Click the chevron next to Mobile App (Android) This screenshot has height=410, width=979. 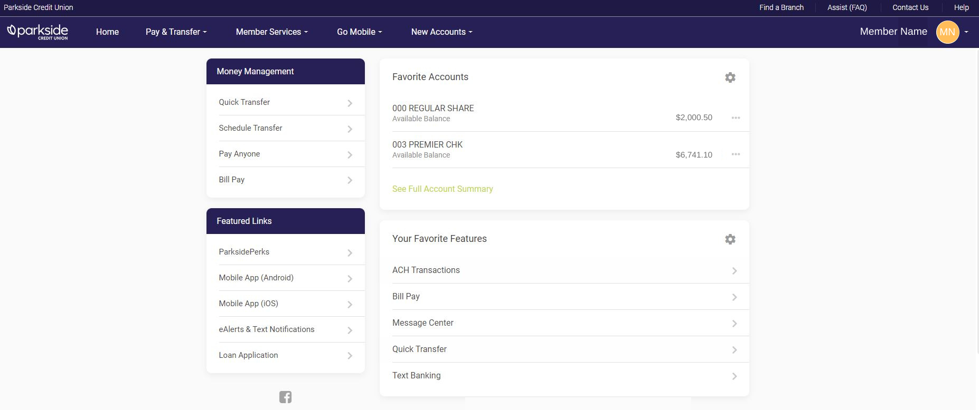click(350, 279)
